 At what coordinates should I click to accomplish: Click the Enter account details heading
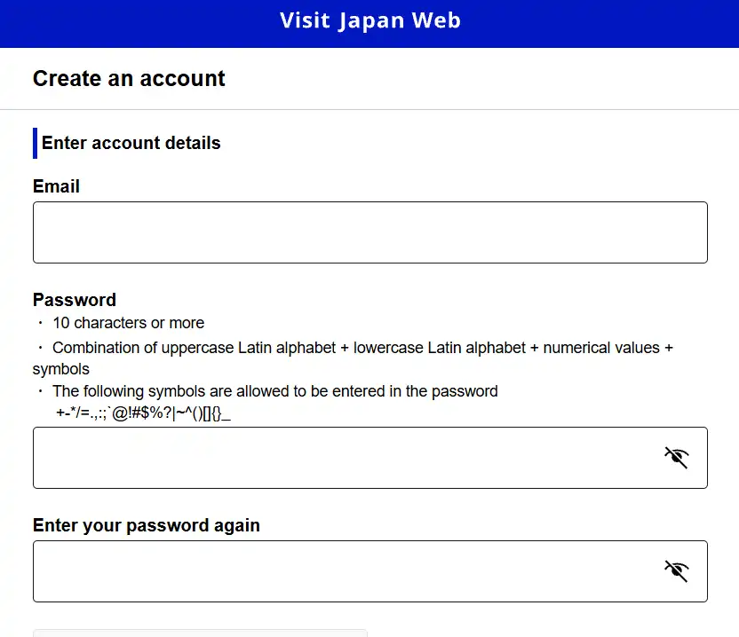click(131, 143)
